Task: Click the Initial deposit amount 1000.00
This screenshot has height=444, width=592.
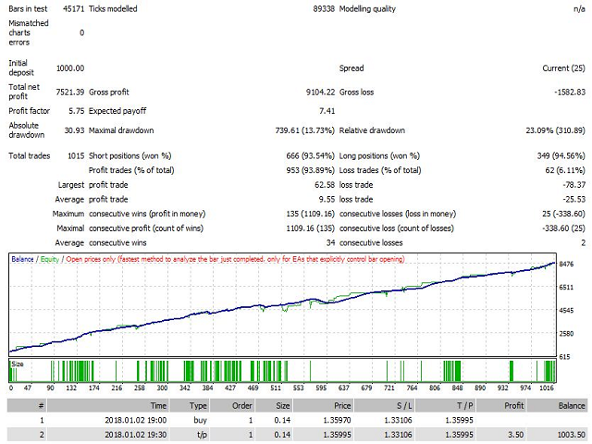Action: click(x=69, y=68)
